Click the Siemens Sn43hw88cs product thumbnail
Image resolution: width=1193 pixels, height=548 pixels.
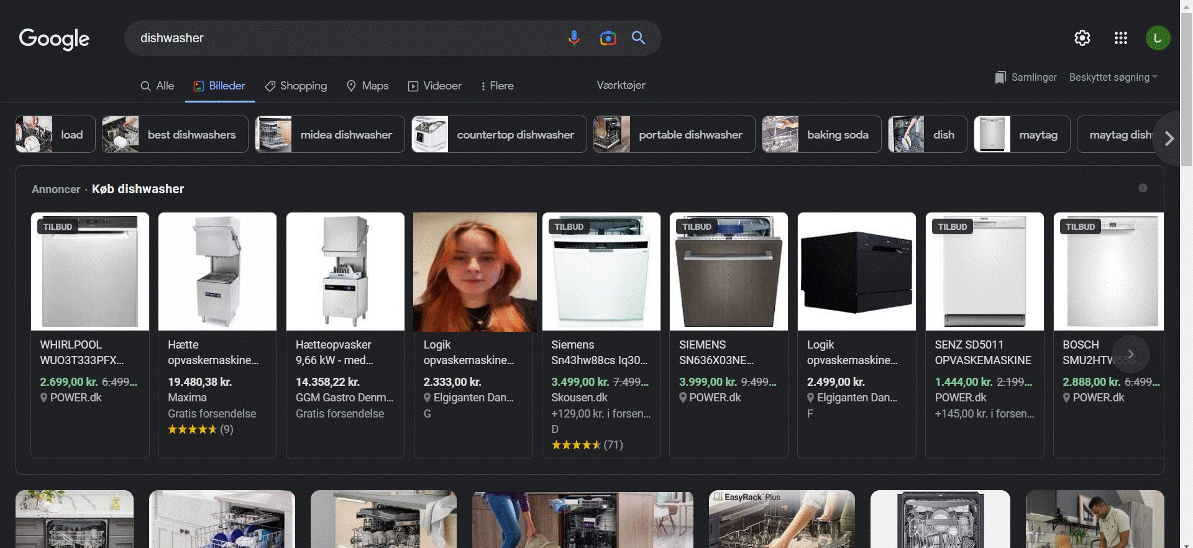601,272
